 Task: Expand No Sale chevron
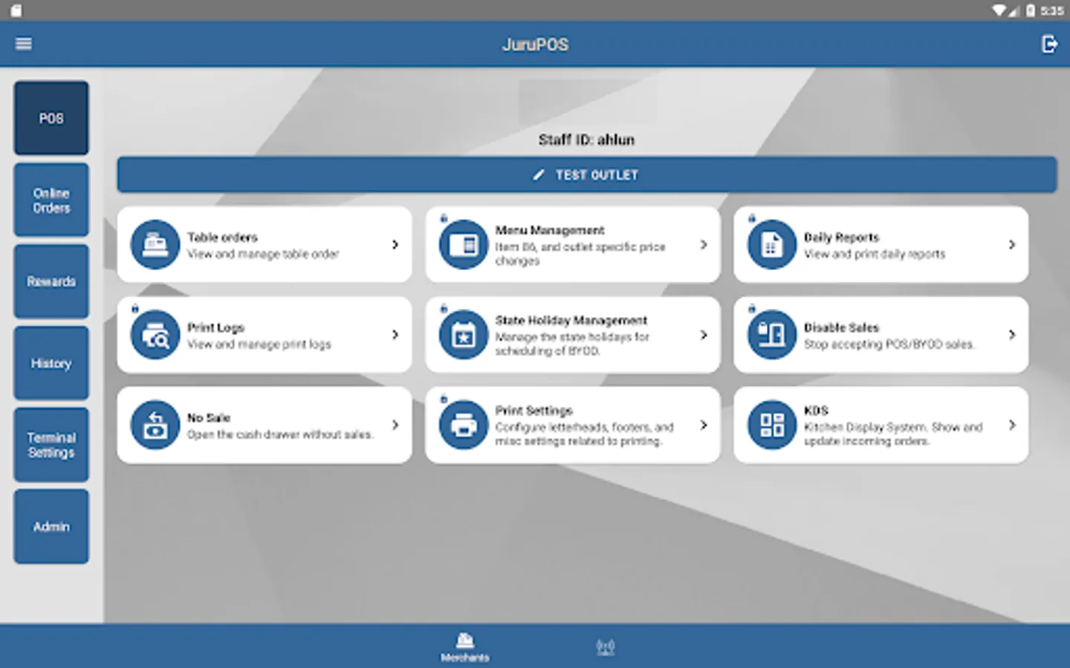click(x=395, y=425)
